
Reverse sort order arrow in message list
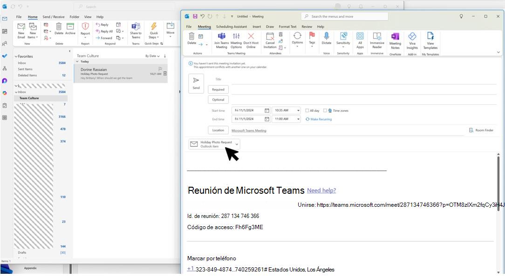click(x=165, y=56)
